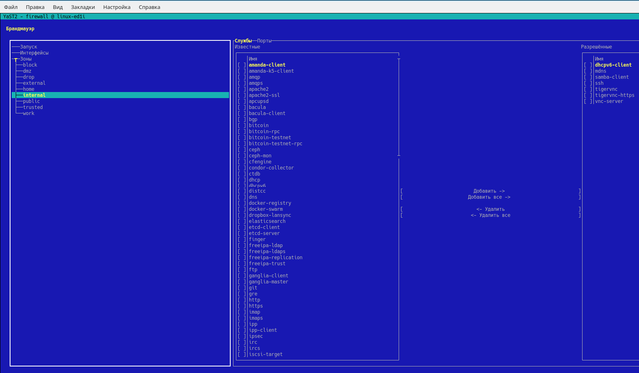Screen dimensions: 639x373
Task: Select the work zone
Action: point(29,114)
